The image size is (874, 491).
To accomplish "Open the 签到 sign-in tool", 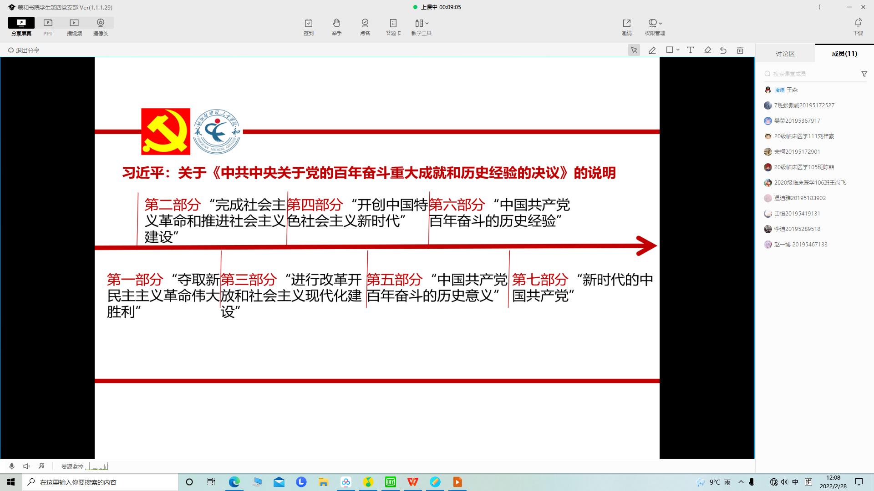I will pyautogui.click(x=308, y=27).
